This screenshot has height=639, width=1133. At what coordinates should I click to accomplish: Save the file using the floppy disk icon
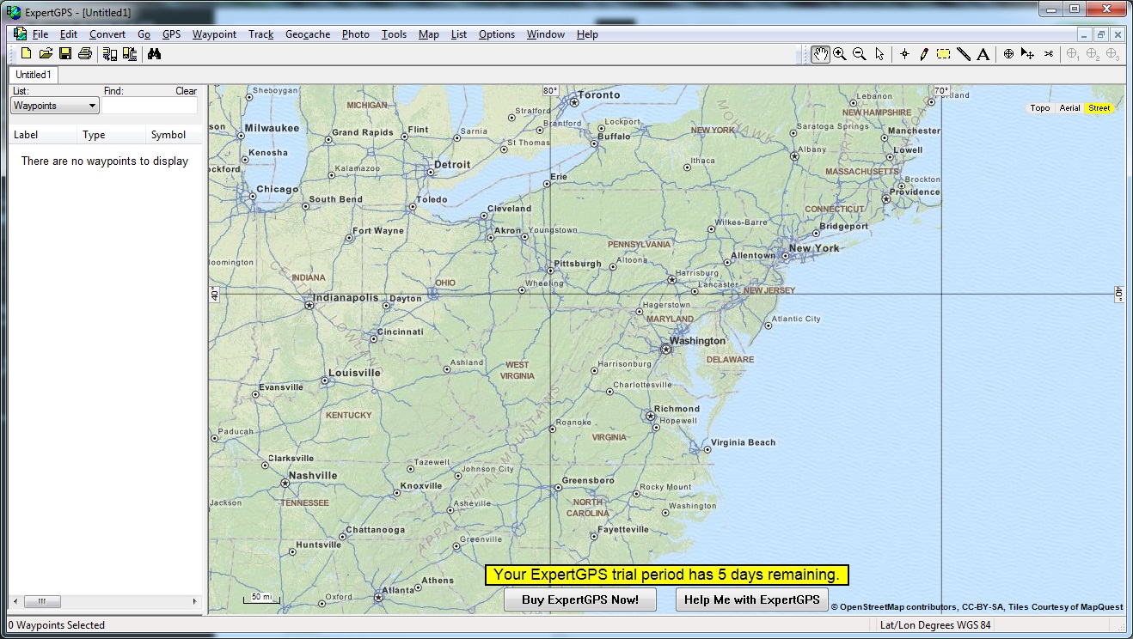[65, 53]
